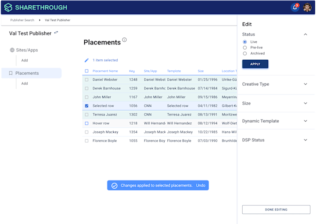The image size is (316, 224).
Task: Click the Placements bookmark icon
Action: pos(11,73)
